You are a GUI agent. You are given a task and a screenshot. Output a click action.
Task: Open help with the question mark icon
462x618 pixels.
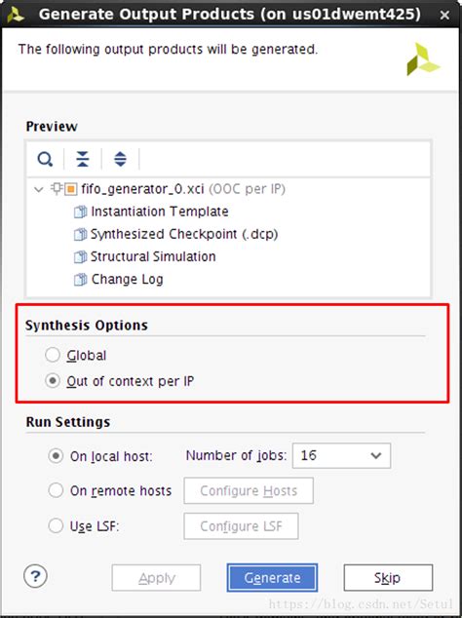[35, 576]
